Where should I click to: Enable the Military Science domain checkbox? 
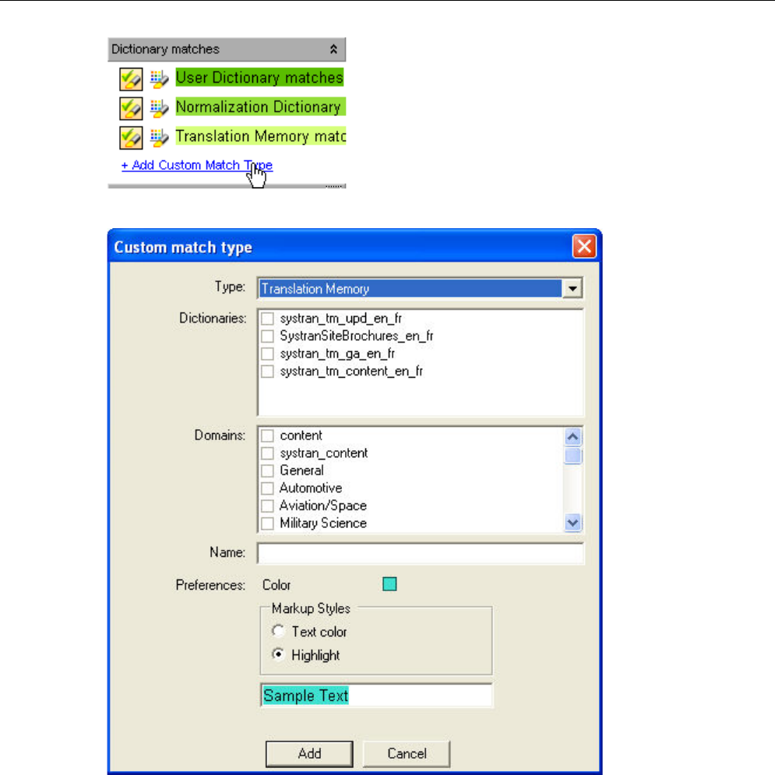(x=267, y=523)
